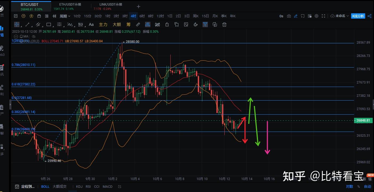Add a new symbol tab with plus
Screen dimensions: 374x192
[138, 6]
